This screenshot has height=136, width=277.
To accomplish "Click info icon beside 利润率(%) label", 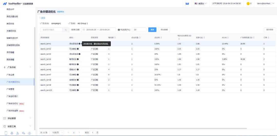I will coord(119,30).
